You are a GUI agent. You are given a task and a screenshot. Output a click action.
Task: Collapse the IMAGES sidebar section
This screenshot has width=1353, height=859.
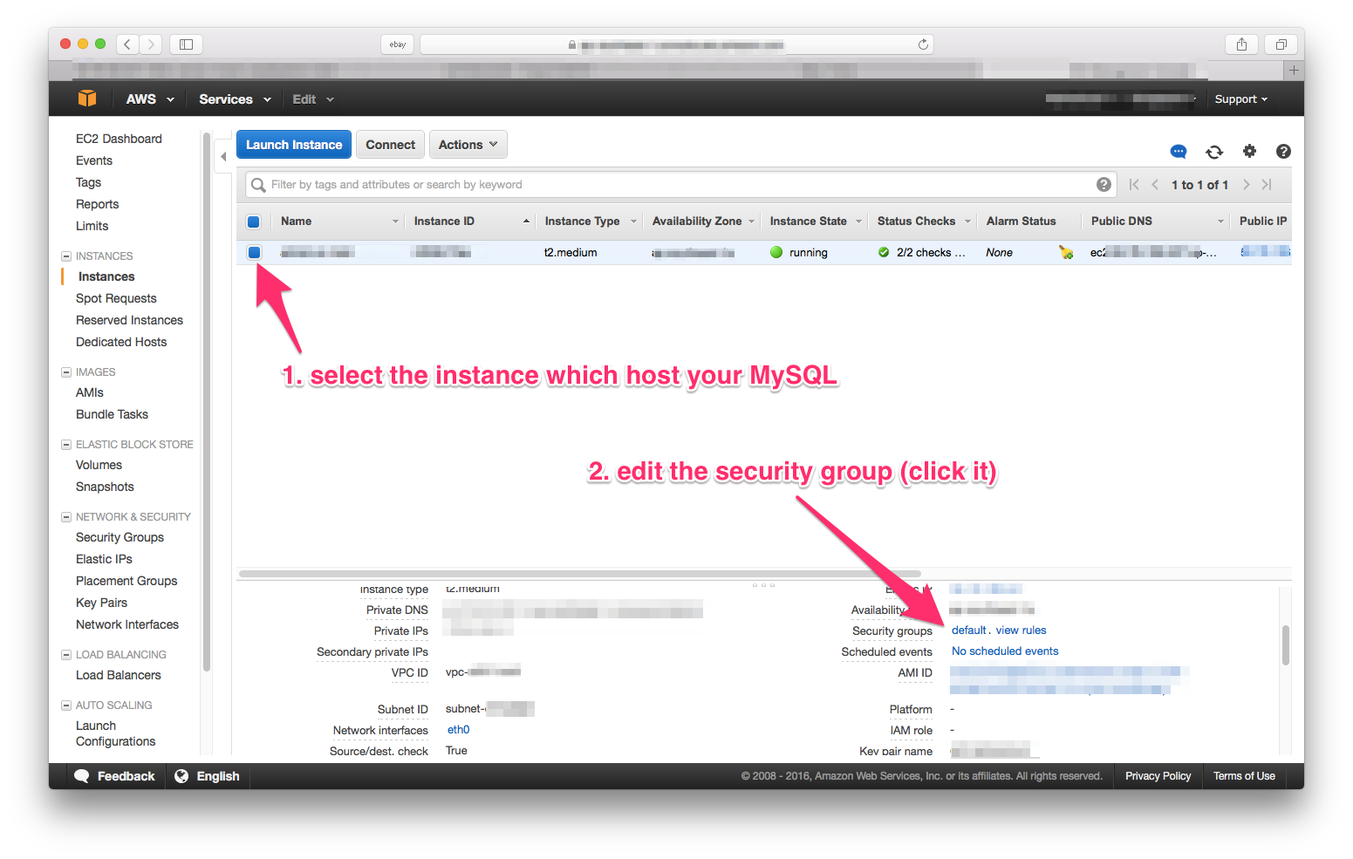pos(66,372)
